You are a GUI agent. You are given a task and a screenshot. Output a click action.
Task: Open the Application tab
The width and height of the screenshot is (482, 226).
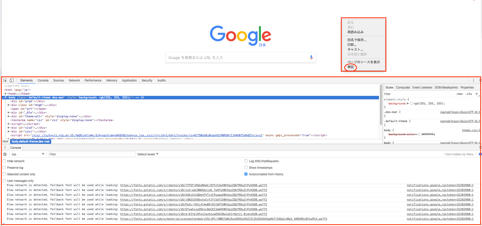(x=129, y=80)
